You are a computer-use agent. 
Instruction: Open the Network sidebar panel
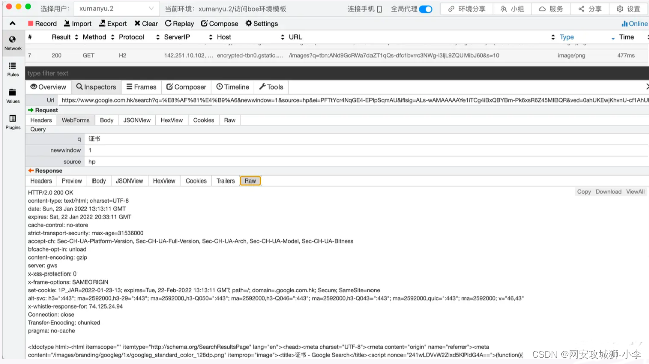[13, 43]
